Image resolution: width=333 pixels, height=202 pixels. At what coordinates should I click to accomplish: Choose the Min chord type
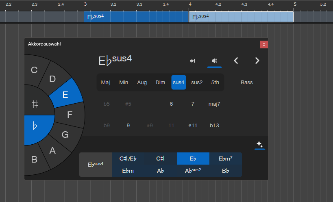pyautogui.click(x=124, y=83)
